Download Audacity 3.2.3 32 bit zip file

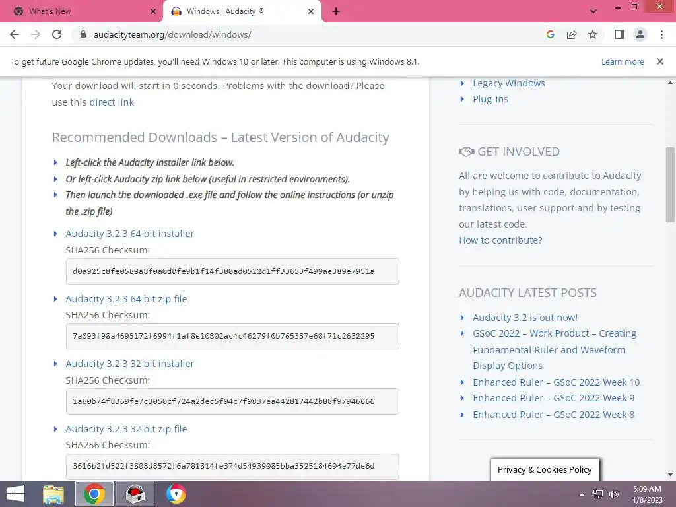pos(126,429)
